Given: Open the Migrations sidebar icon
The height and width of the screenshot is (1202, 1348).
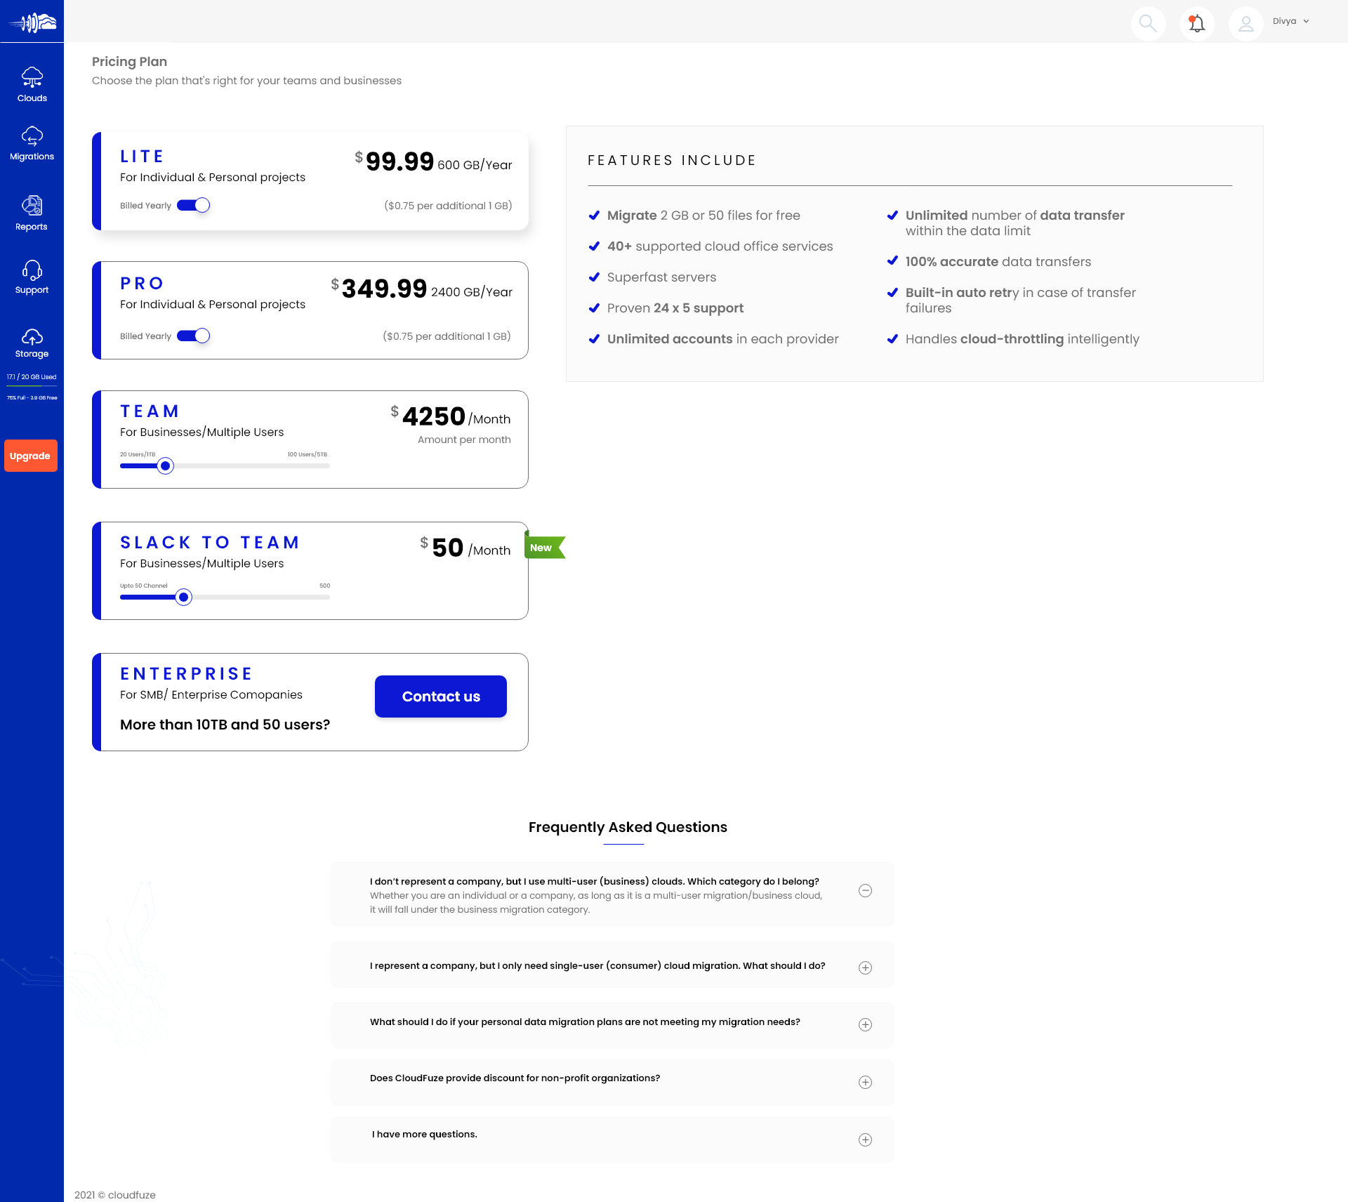Looking at the screenshot, I should pos(32,136).
